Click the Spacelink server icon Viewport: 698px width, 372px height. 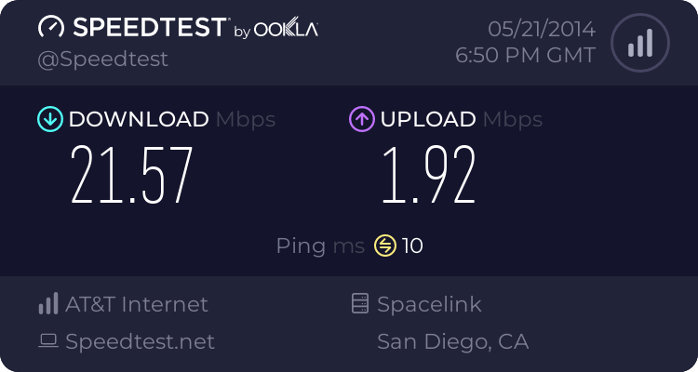click(359, 304)
